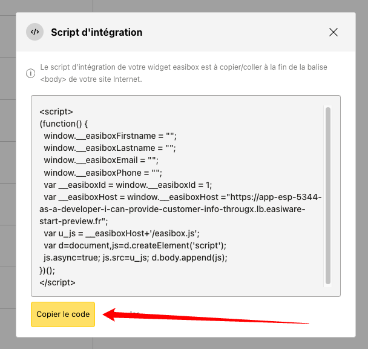Click the __easiboxPhone code line

102,173
